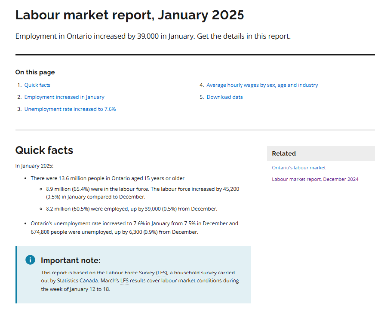Click the Important note heading text
This screenshot has height=312, width=387.
(71, 260)
